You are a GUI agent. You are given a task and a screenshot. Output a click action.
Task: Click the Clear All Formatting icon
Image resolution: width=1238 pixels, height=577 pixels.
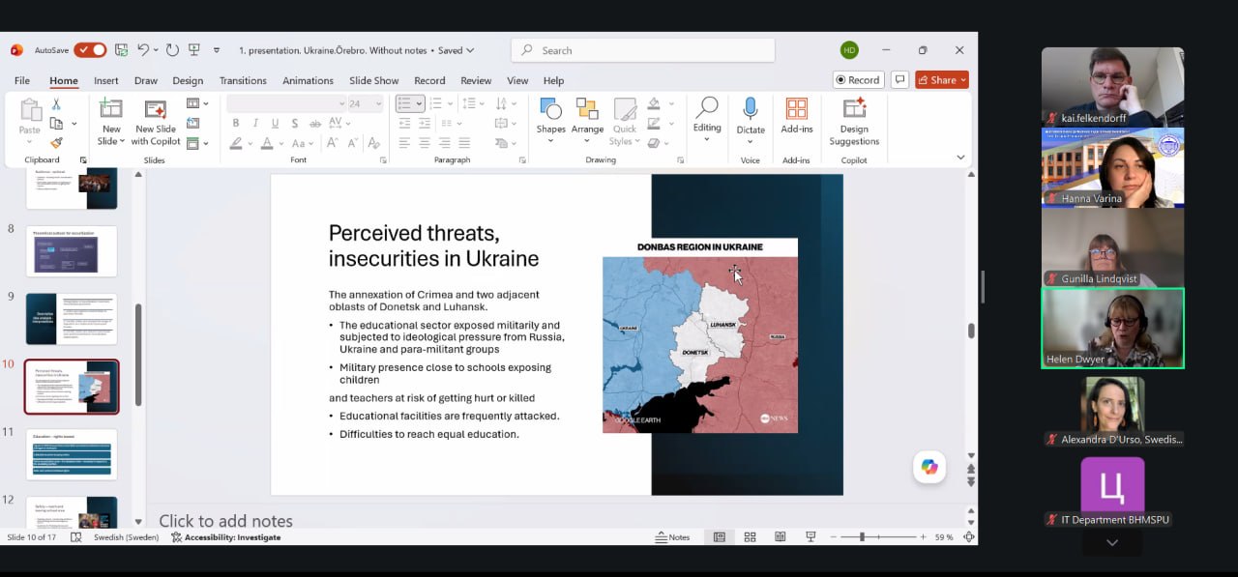375,142
